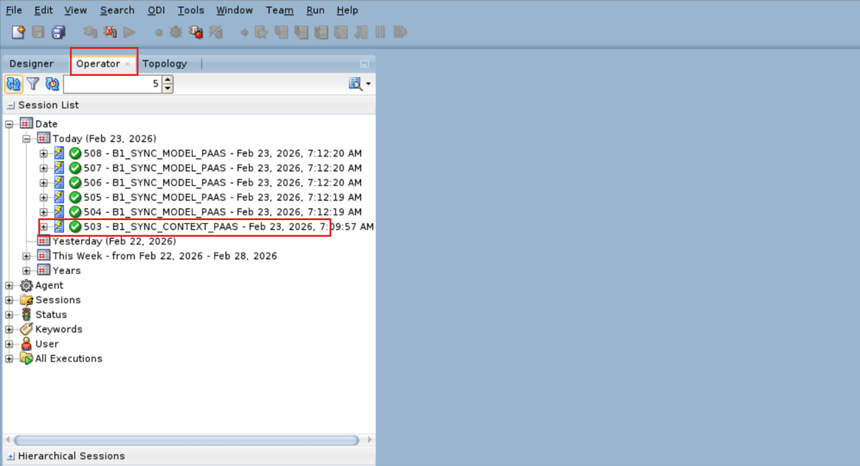Viewport: 860px width, 466px height.
Task: Click the Refresh icon in the Operator toolbar
Action: [x=13, y=84]
